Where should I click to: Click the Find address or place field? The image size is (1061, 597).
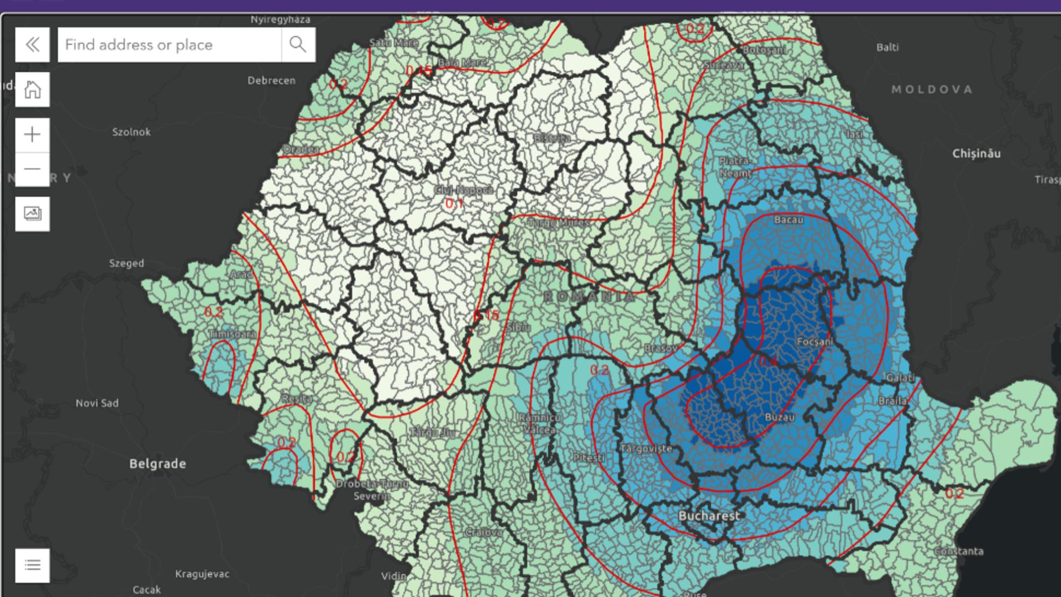[169, 45]
